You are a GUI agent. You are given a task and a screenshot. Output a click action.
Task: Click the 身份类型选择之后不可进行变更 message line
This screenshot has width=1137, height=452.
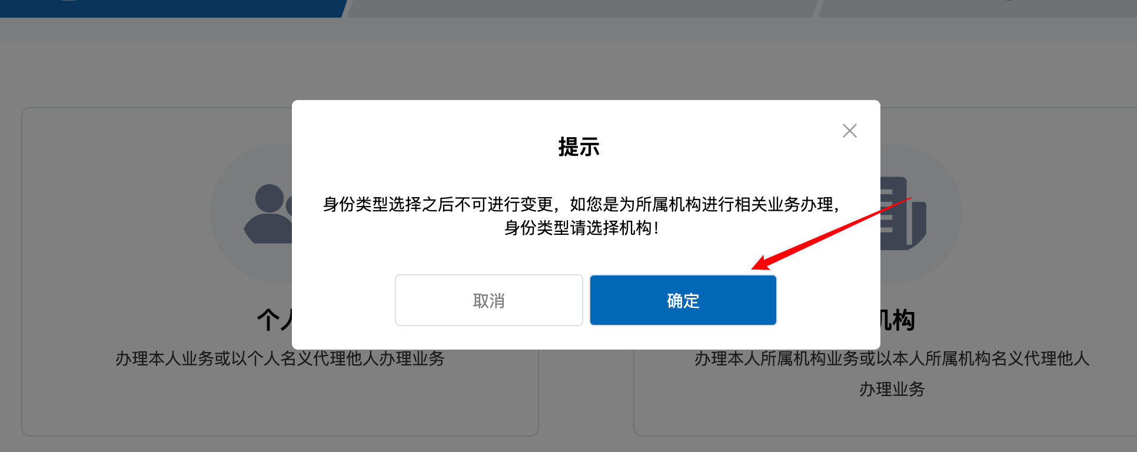point(581,204)
